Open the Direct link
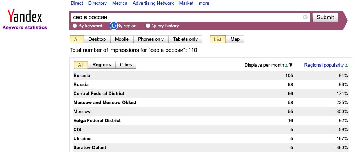 tap(77, 3)
